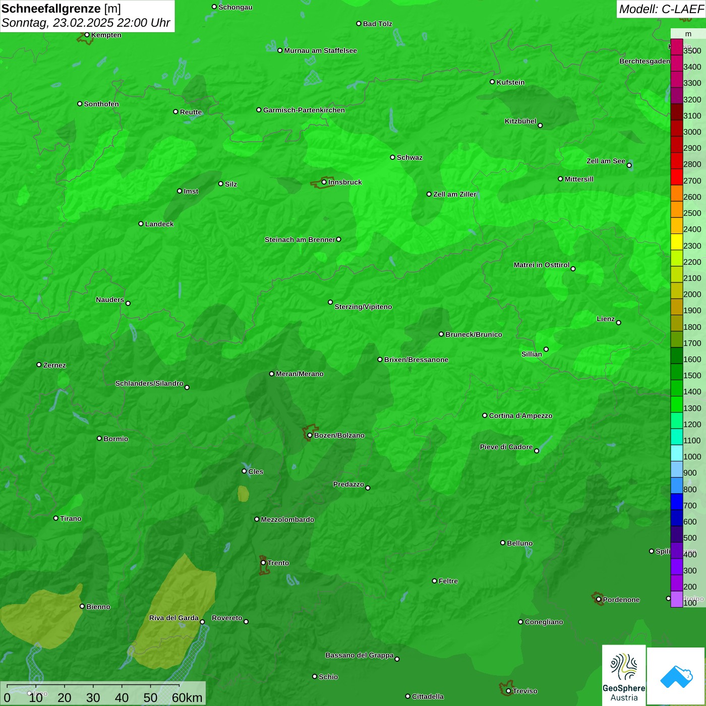This screenshot has width=706, height=706.
Task: Click the Schwaz label
Action: [x=409, y=157]
